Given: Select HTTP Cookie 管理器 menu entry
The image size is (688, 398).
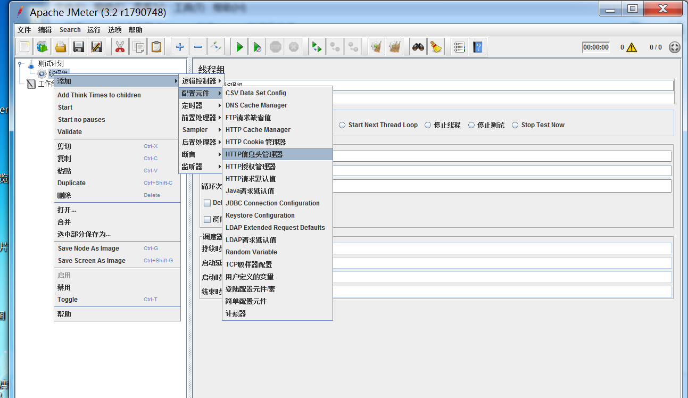Looking at the screenshot, I should tap(277, 142).
